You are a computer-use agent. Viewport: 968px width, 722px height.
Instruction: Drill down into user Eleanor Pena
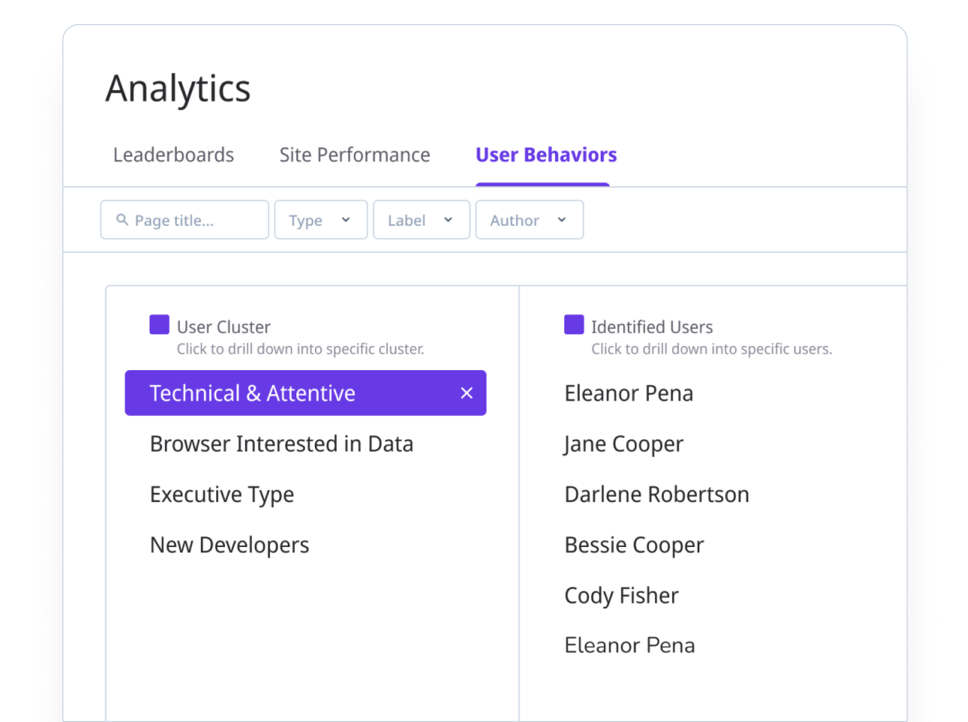[629, 393]
